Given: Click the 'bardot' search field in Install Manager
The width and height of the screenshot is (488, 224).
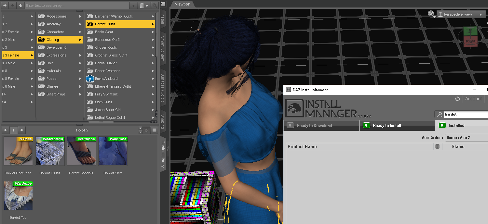Looking at the screenshot, I should (466, 114).
